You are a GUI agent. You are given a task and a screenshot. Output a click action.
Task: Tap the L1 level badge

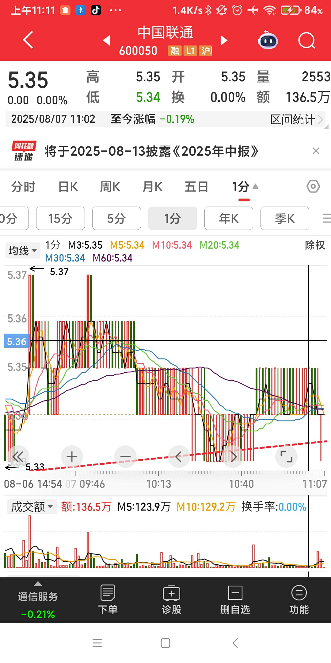click(190, 51)
